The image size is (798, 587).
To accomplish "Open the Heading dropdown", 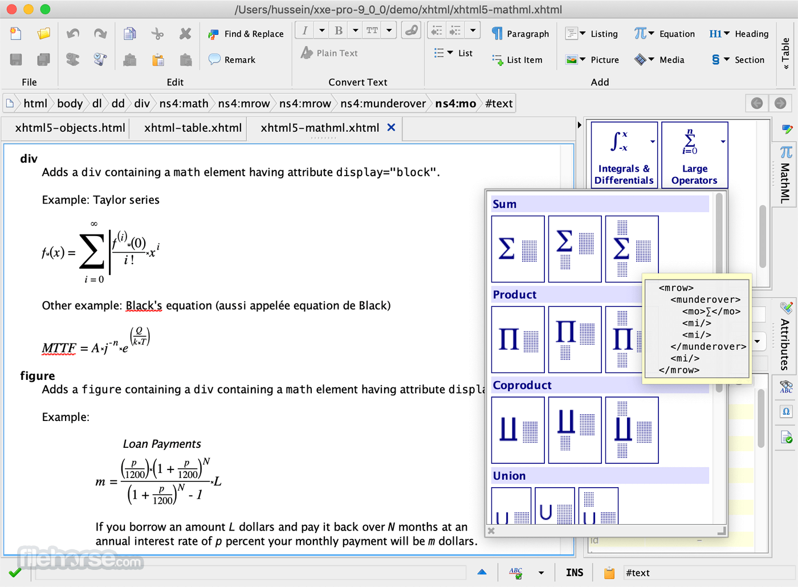I will 739,34.
